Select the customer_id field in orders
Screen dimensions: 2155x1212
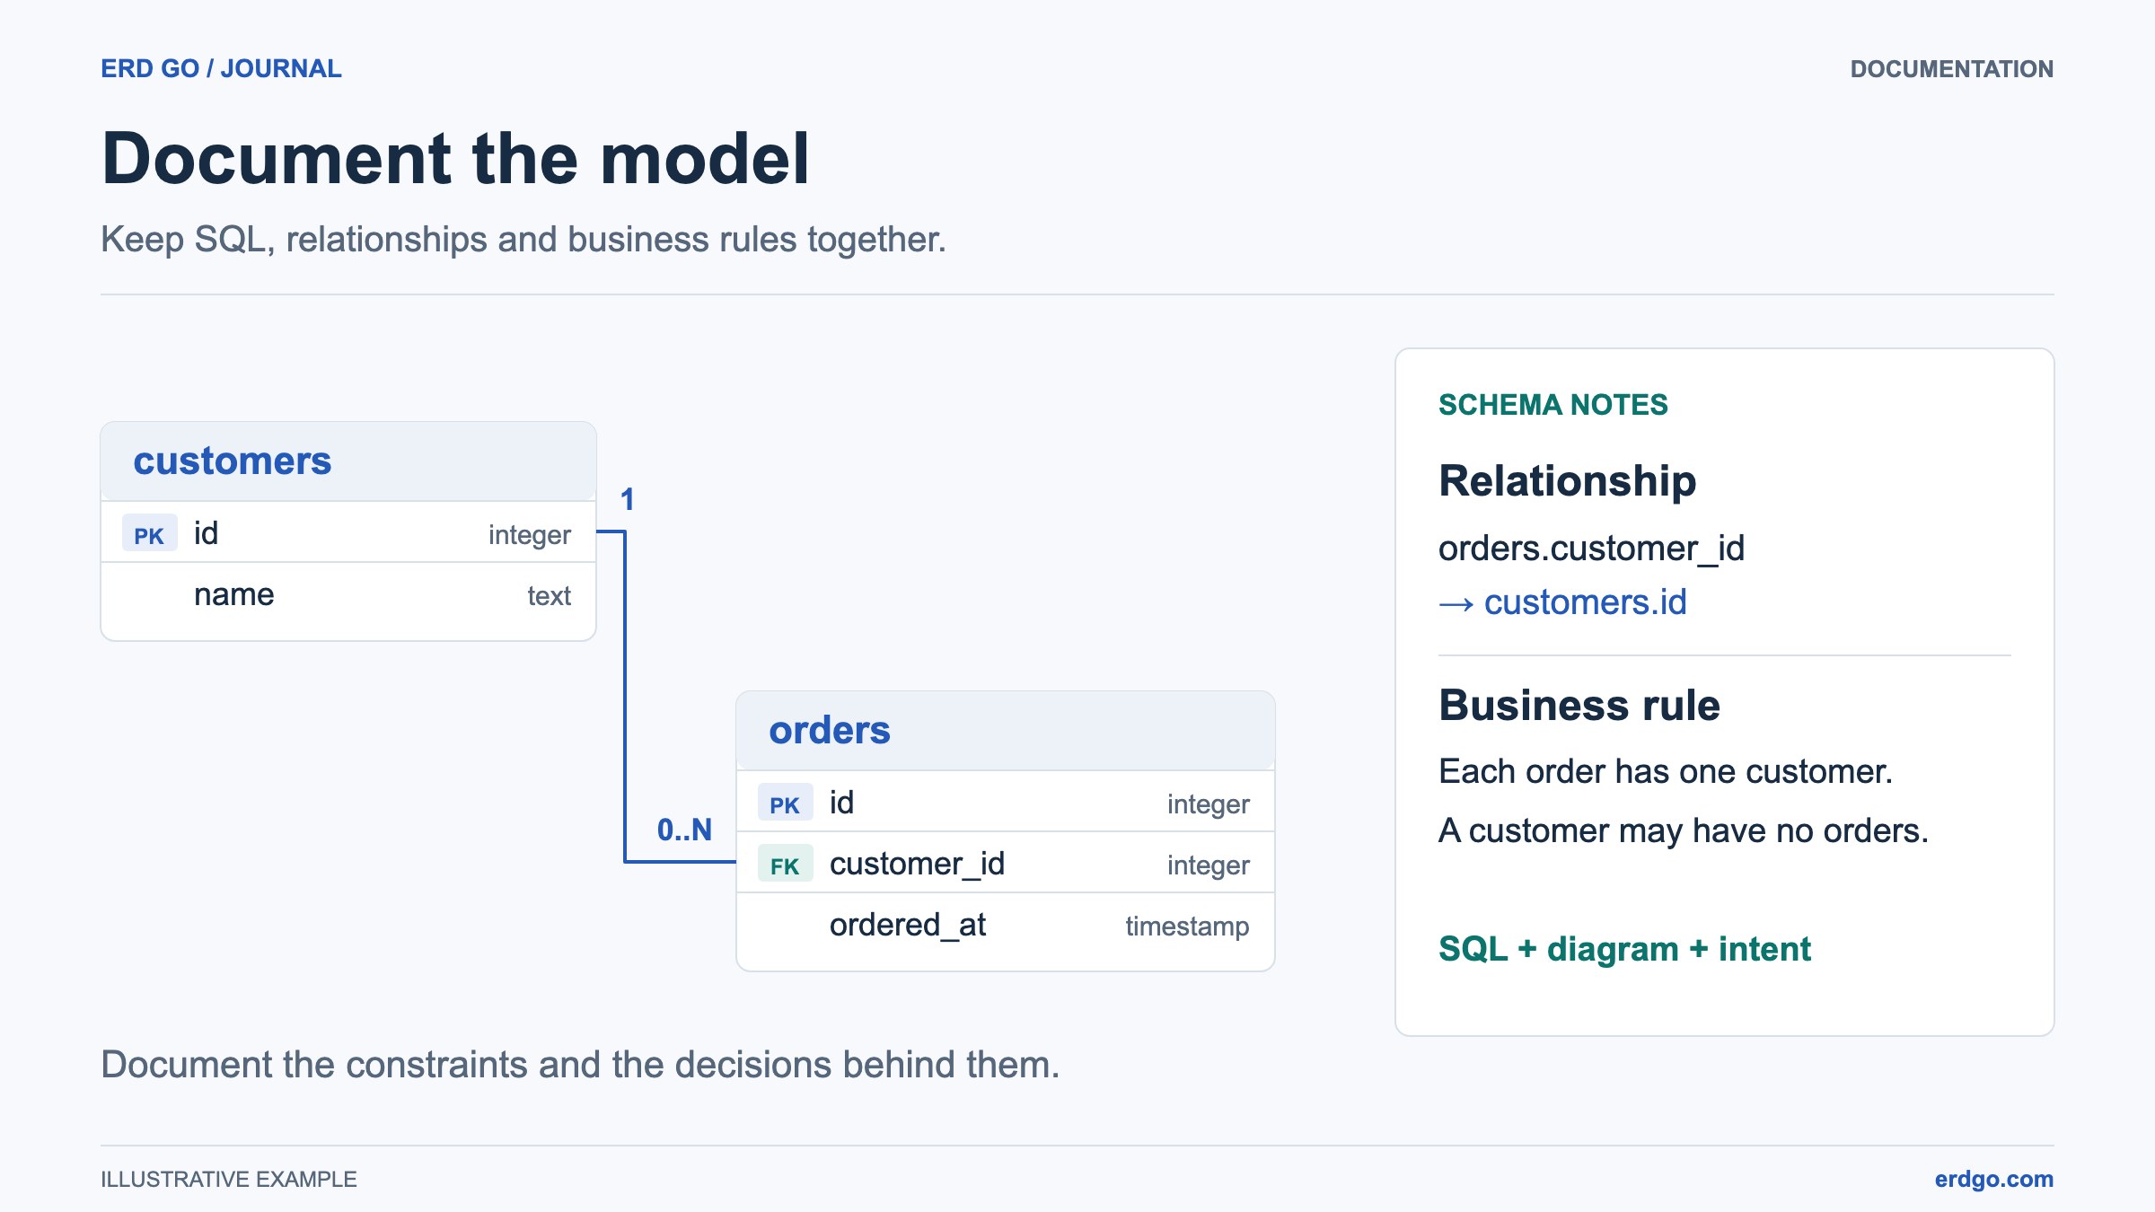(x=917, y=864)
